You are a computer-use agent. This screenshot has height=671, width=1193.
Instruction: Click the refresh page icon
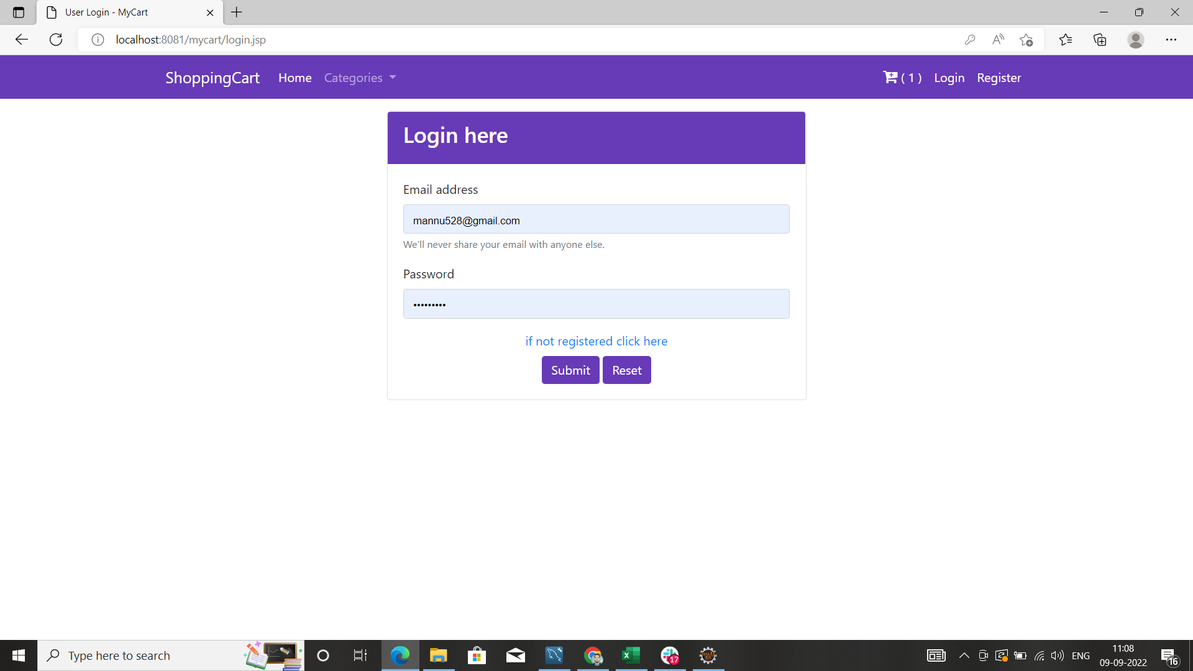point(56,39)
